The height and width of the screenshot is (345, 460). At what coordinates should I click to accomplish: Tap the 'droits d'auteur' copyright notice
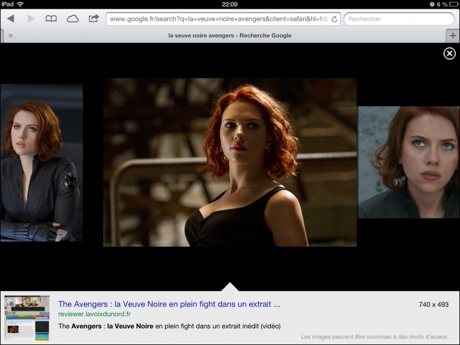[x=375, y=337]
